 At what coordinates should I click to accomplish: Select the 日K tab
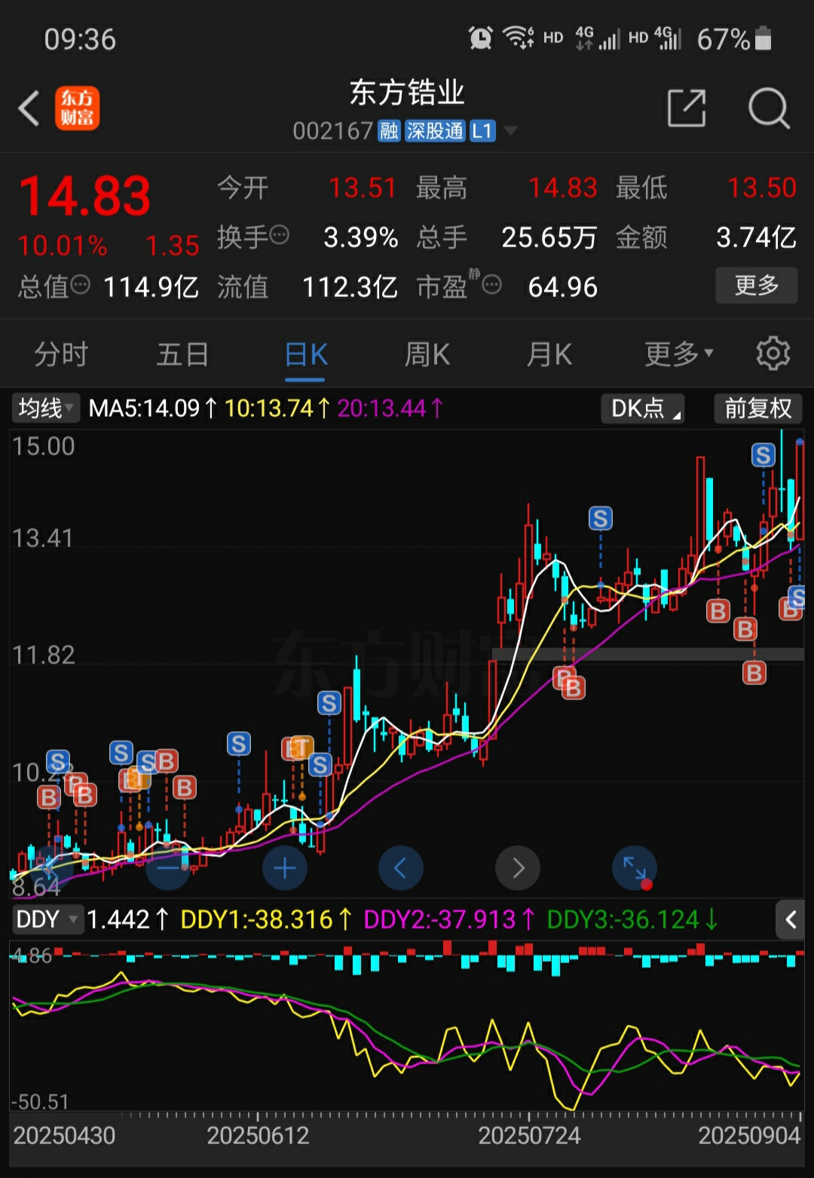[x=306, y=353]
